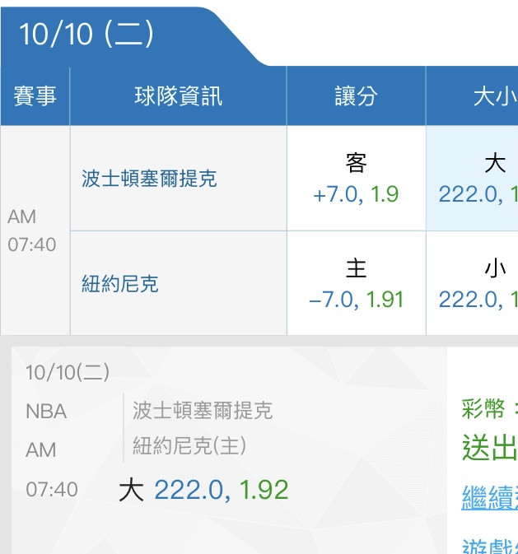Pick away spread +7.0, 1.9 bet

[356, 179]
